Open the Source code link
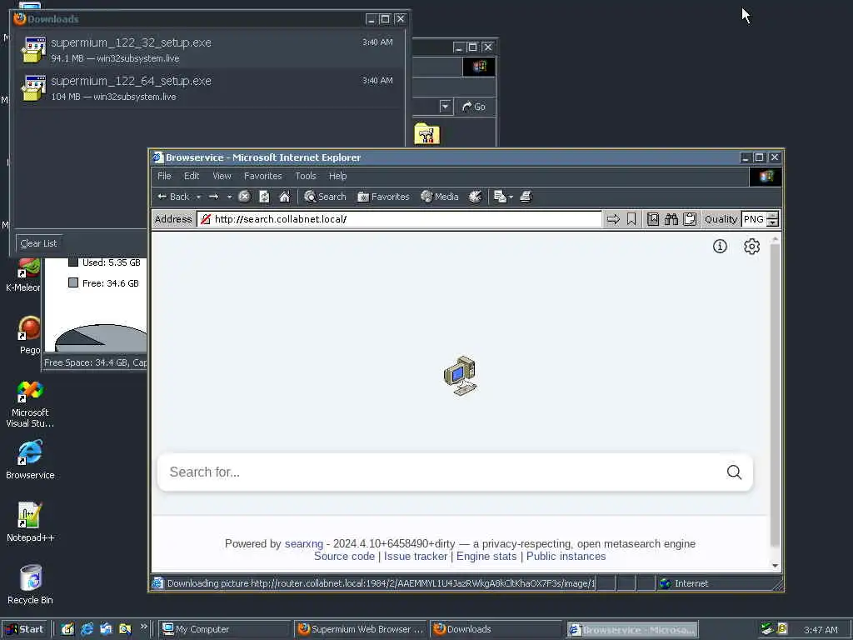Screen dimensions: 853x640 344,556
